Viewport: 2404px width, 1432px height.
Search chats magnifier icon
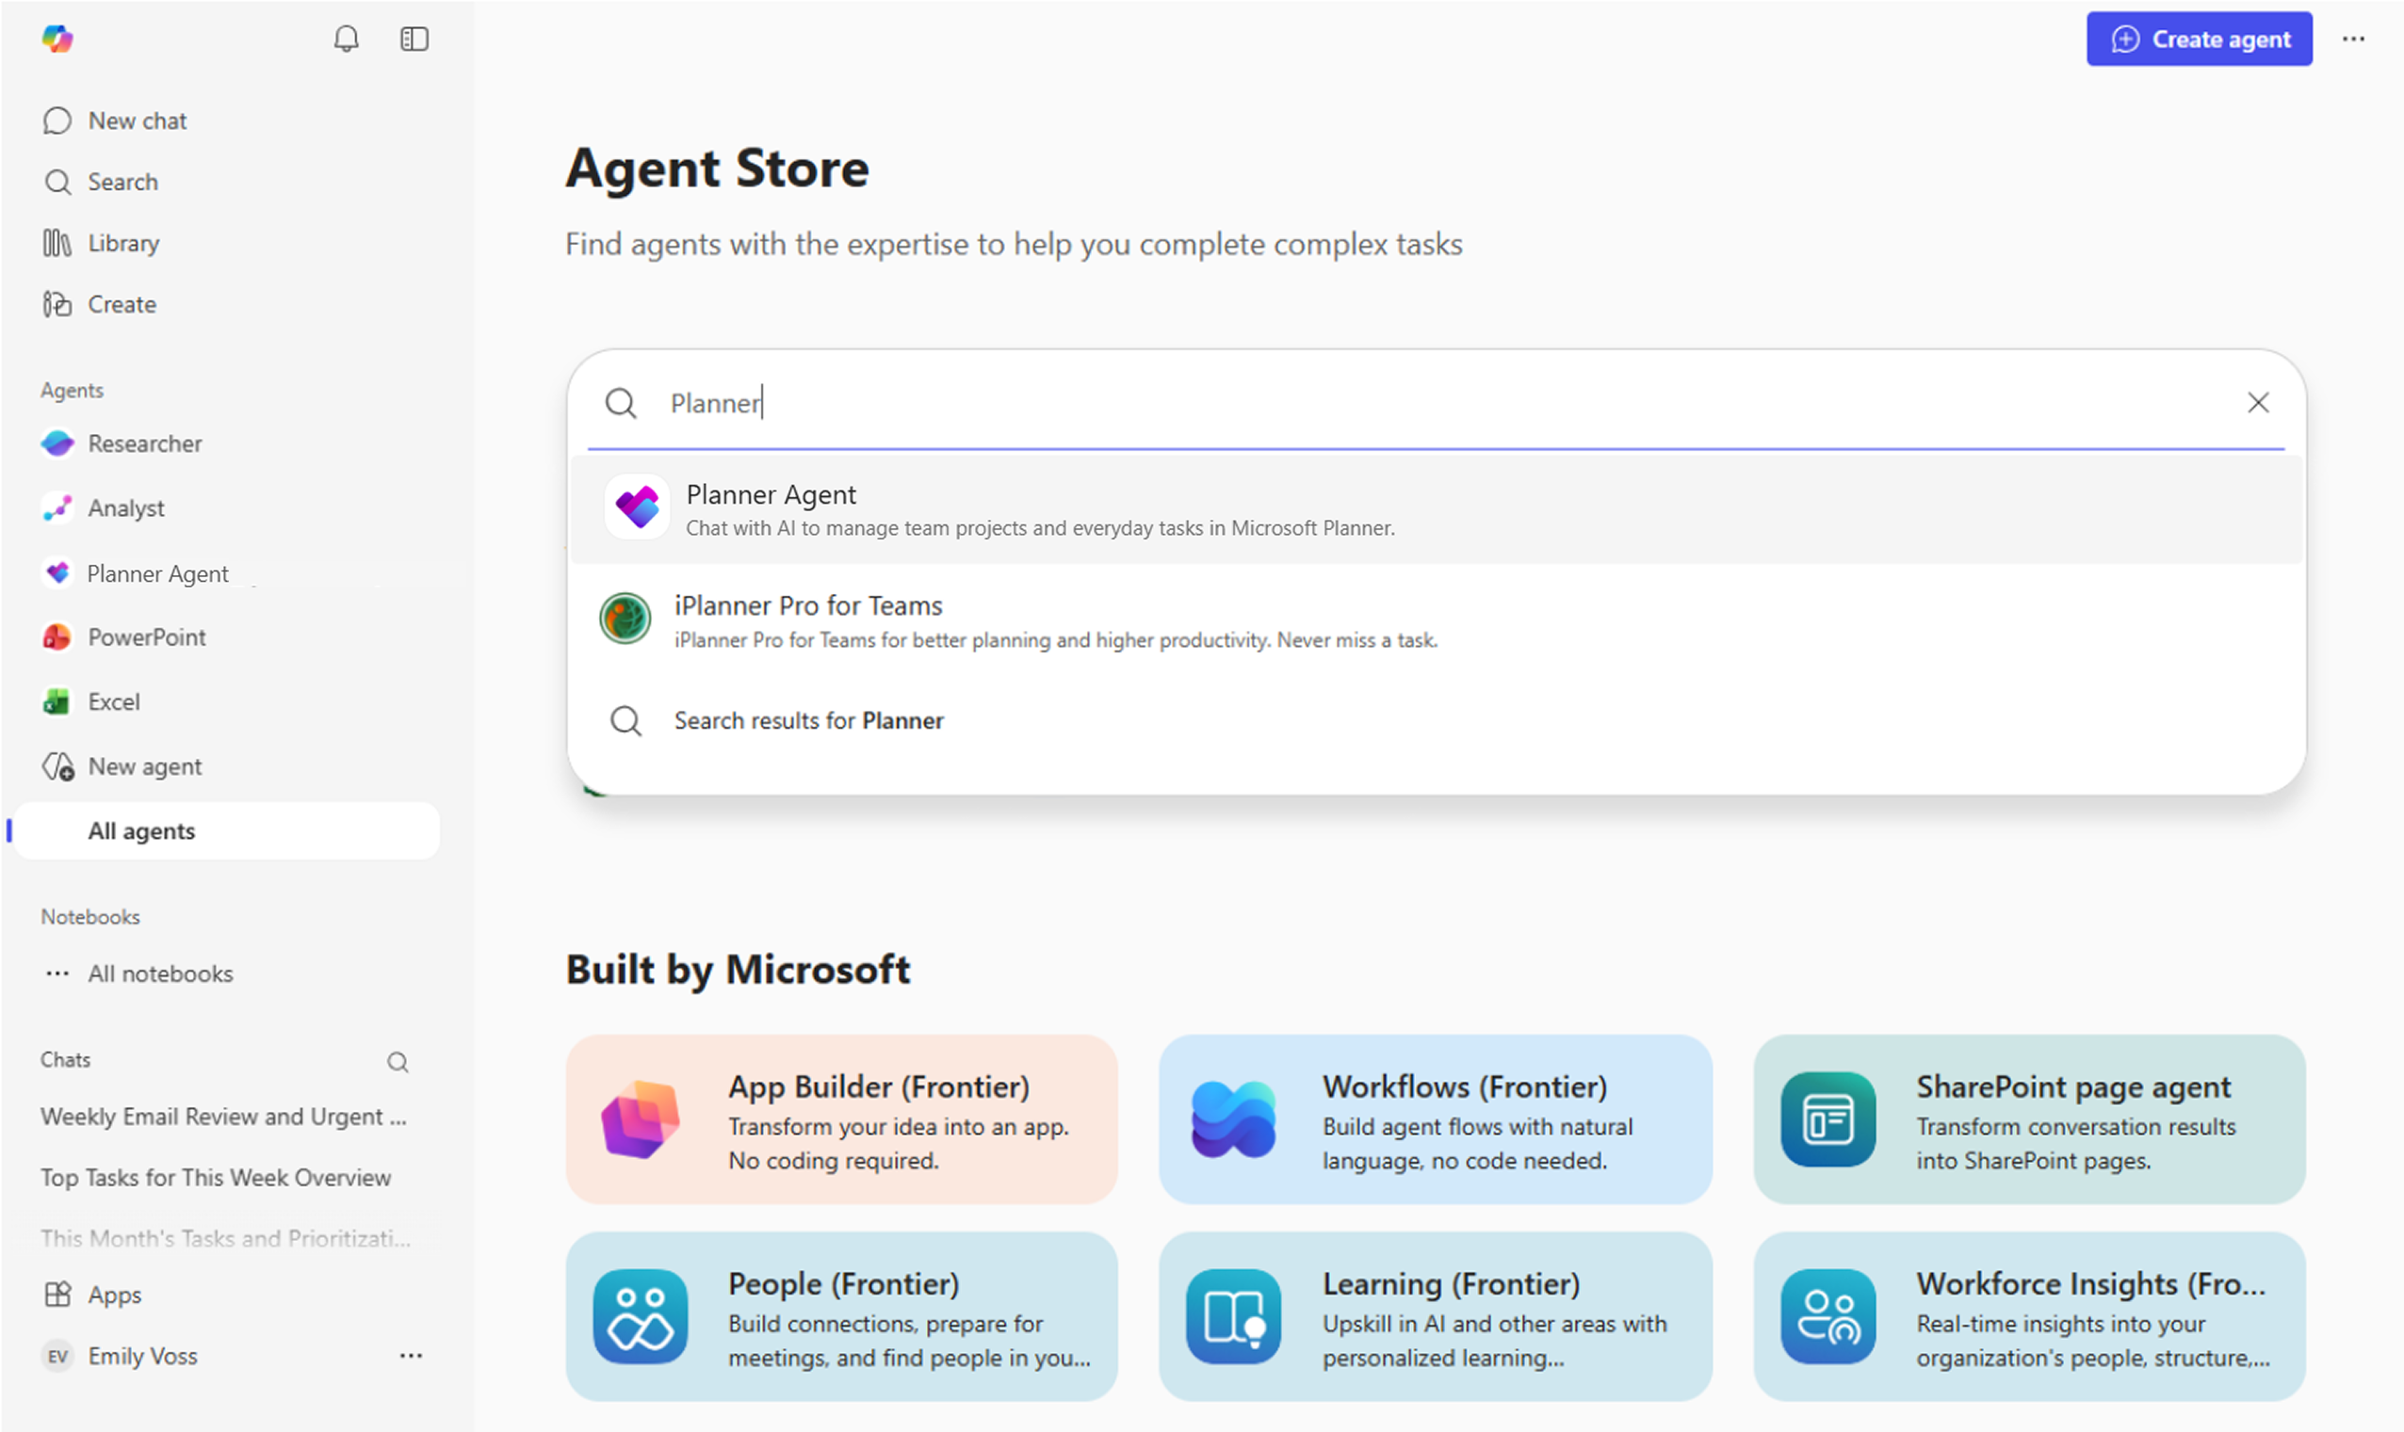coord(398,1062)
